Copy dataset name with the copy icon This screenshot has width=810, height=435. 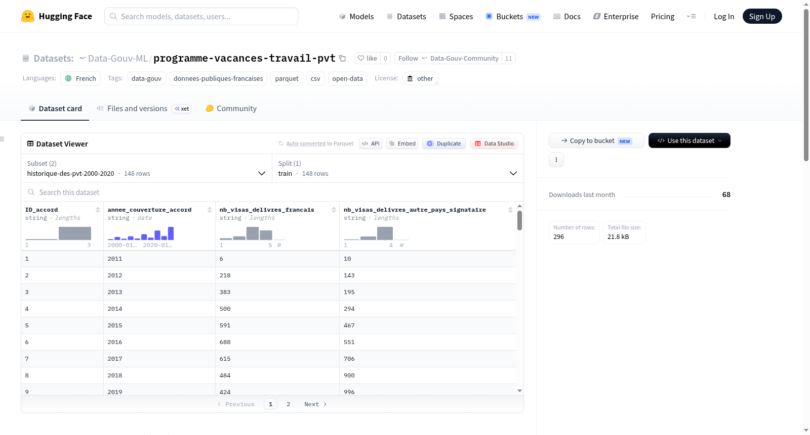(343, 58)
